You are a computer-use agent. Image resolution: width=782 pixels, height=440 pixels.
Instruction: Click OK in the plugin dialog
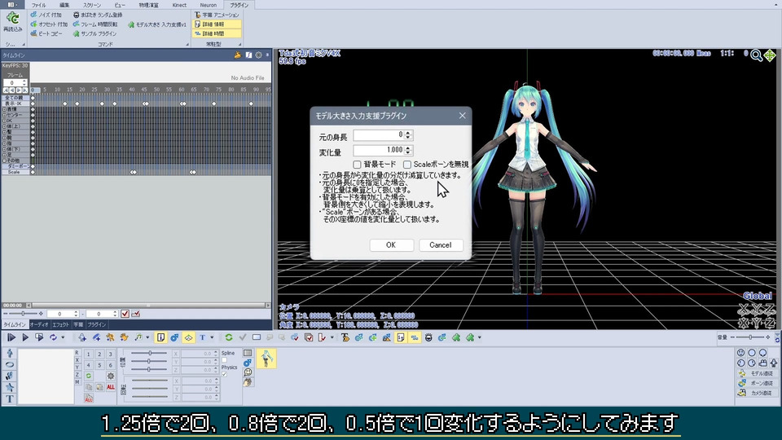(x=391, y=244)
